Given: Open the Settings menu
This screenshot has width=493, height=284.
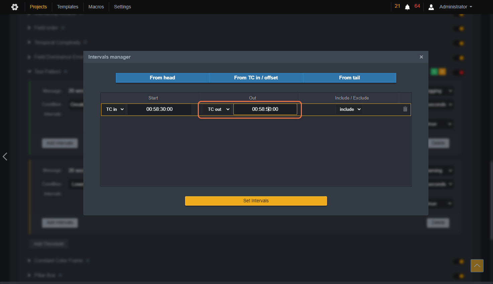Looking at the screenshot, I should pyautogui.click(x=122, y=7).
